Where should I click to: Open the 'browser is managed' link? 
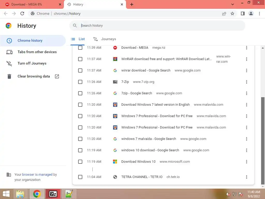click(x=37, y=174)
